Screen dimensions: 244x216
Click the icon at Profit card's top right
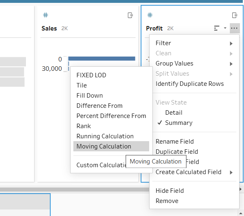[234, 15]
